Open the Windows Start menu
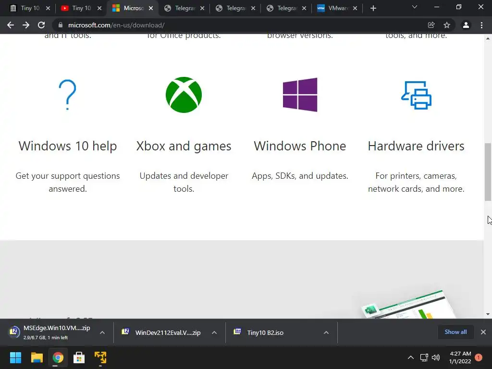Image resolution: width=492 pixels, height=369 pixels. [x=15, y=357]
